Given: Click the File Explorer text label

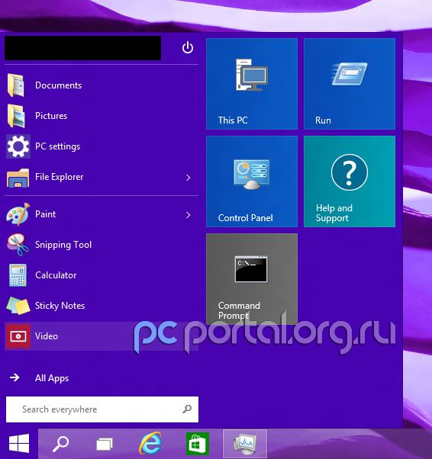Looking at the screenshot, I should 59,177.
